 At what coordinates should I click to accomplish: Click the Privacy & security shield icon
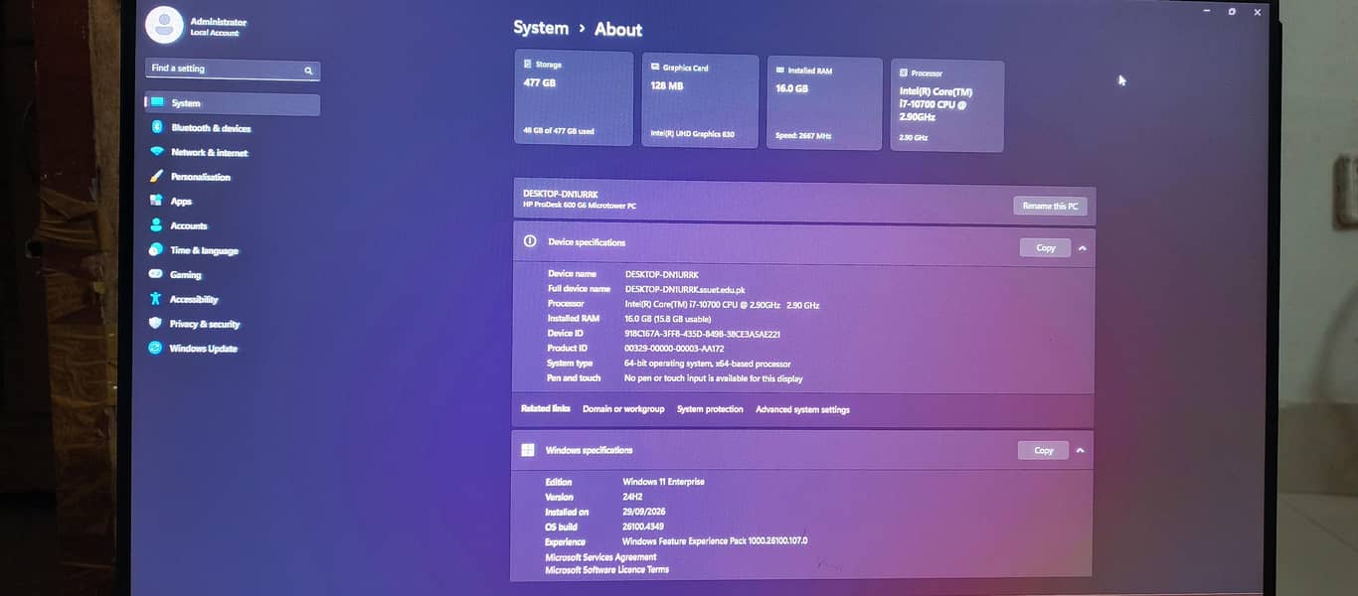pyautogui.click(x=155, y=323)
